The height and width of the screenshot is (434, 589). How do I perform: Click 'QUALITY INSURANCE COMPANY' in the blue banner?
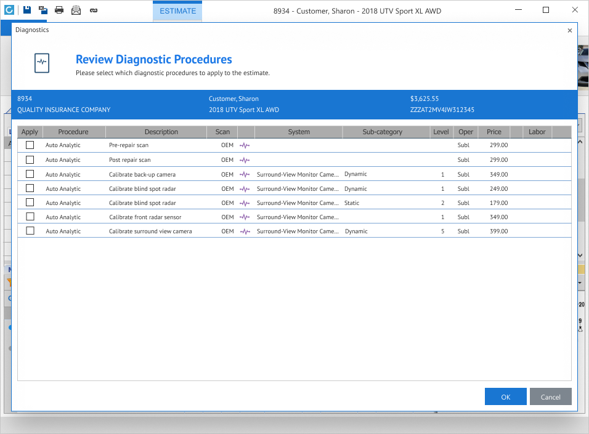point(64,110)
